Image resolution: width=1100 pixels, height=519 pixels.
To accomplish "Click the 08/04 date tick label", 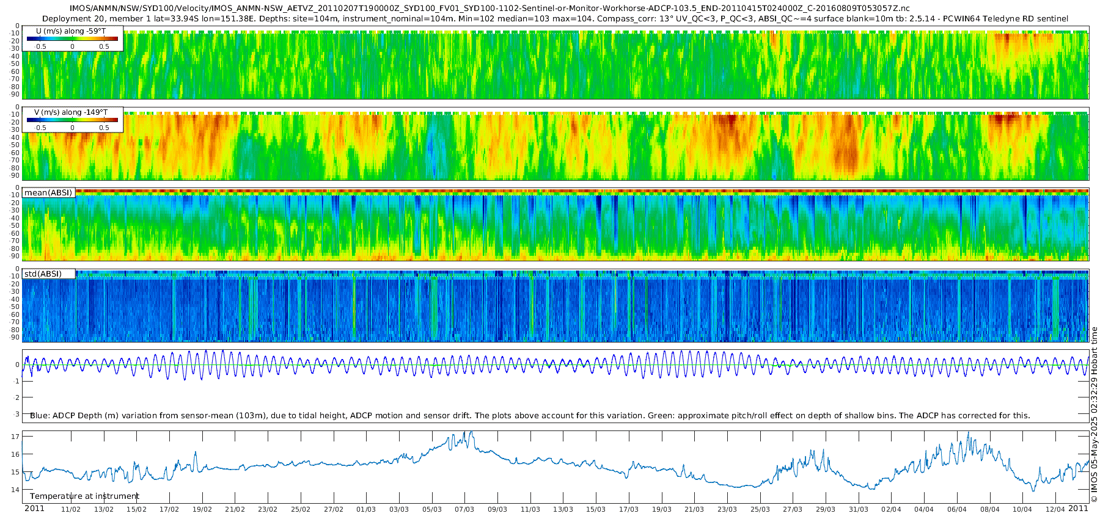I will 990,509.
